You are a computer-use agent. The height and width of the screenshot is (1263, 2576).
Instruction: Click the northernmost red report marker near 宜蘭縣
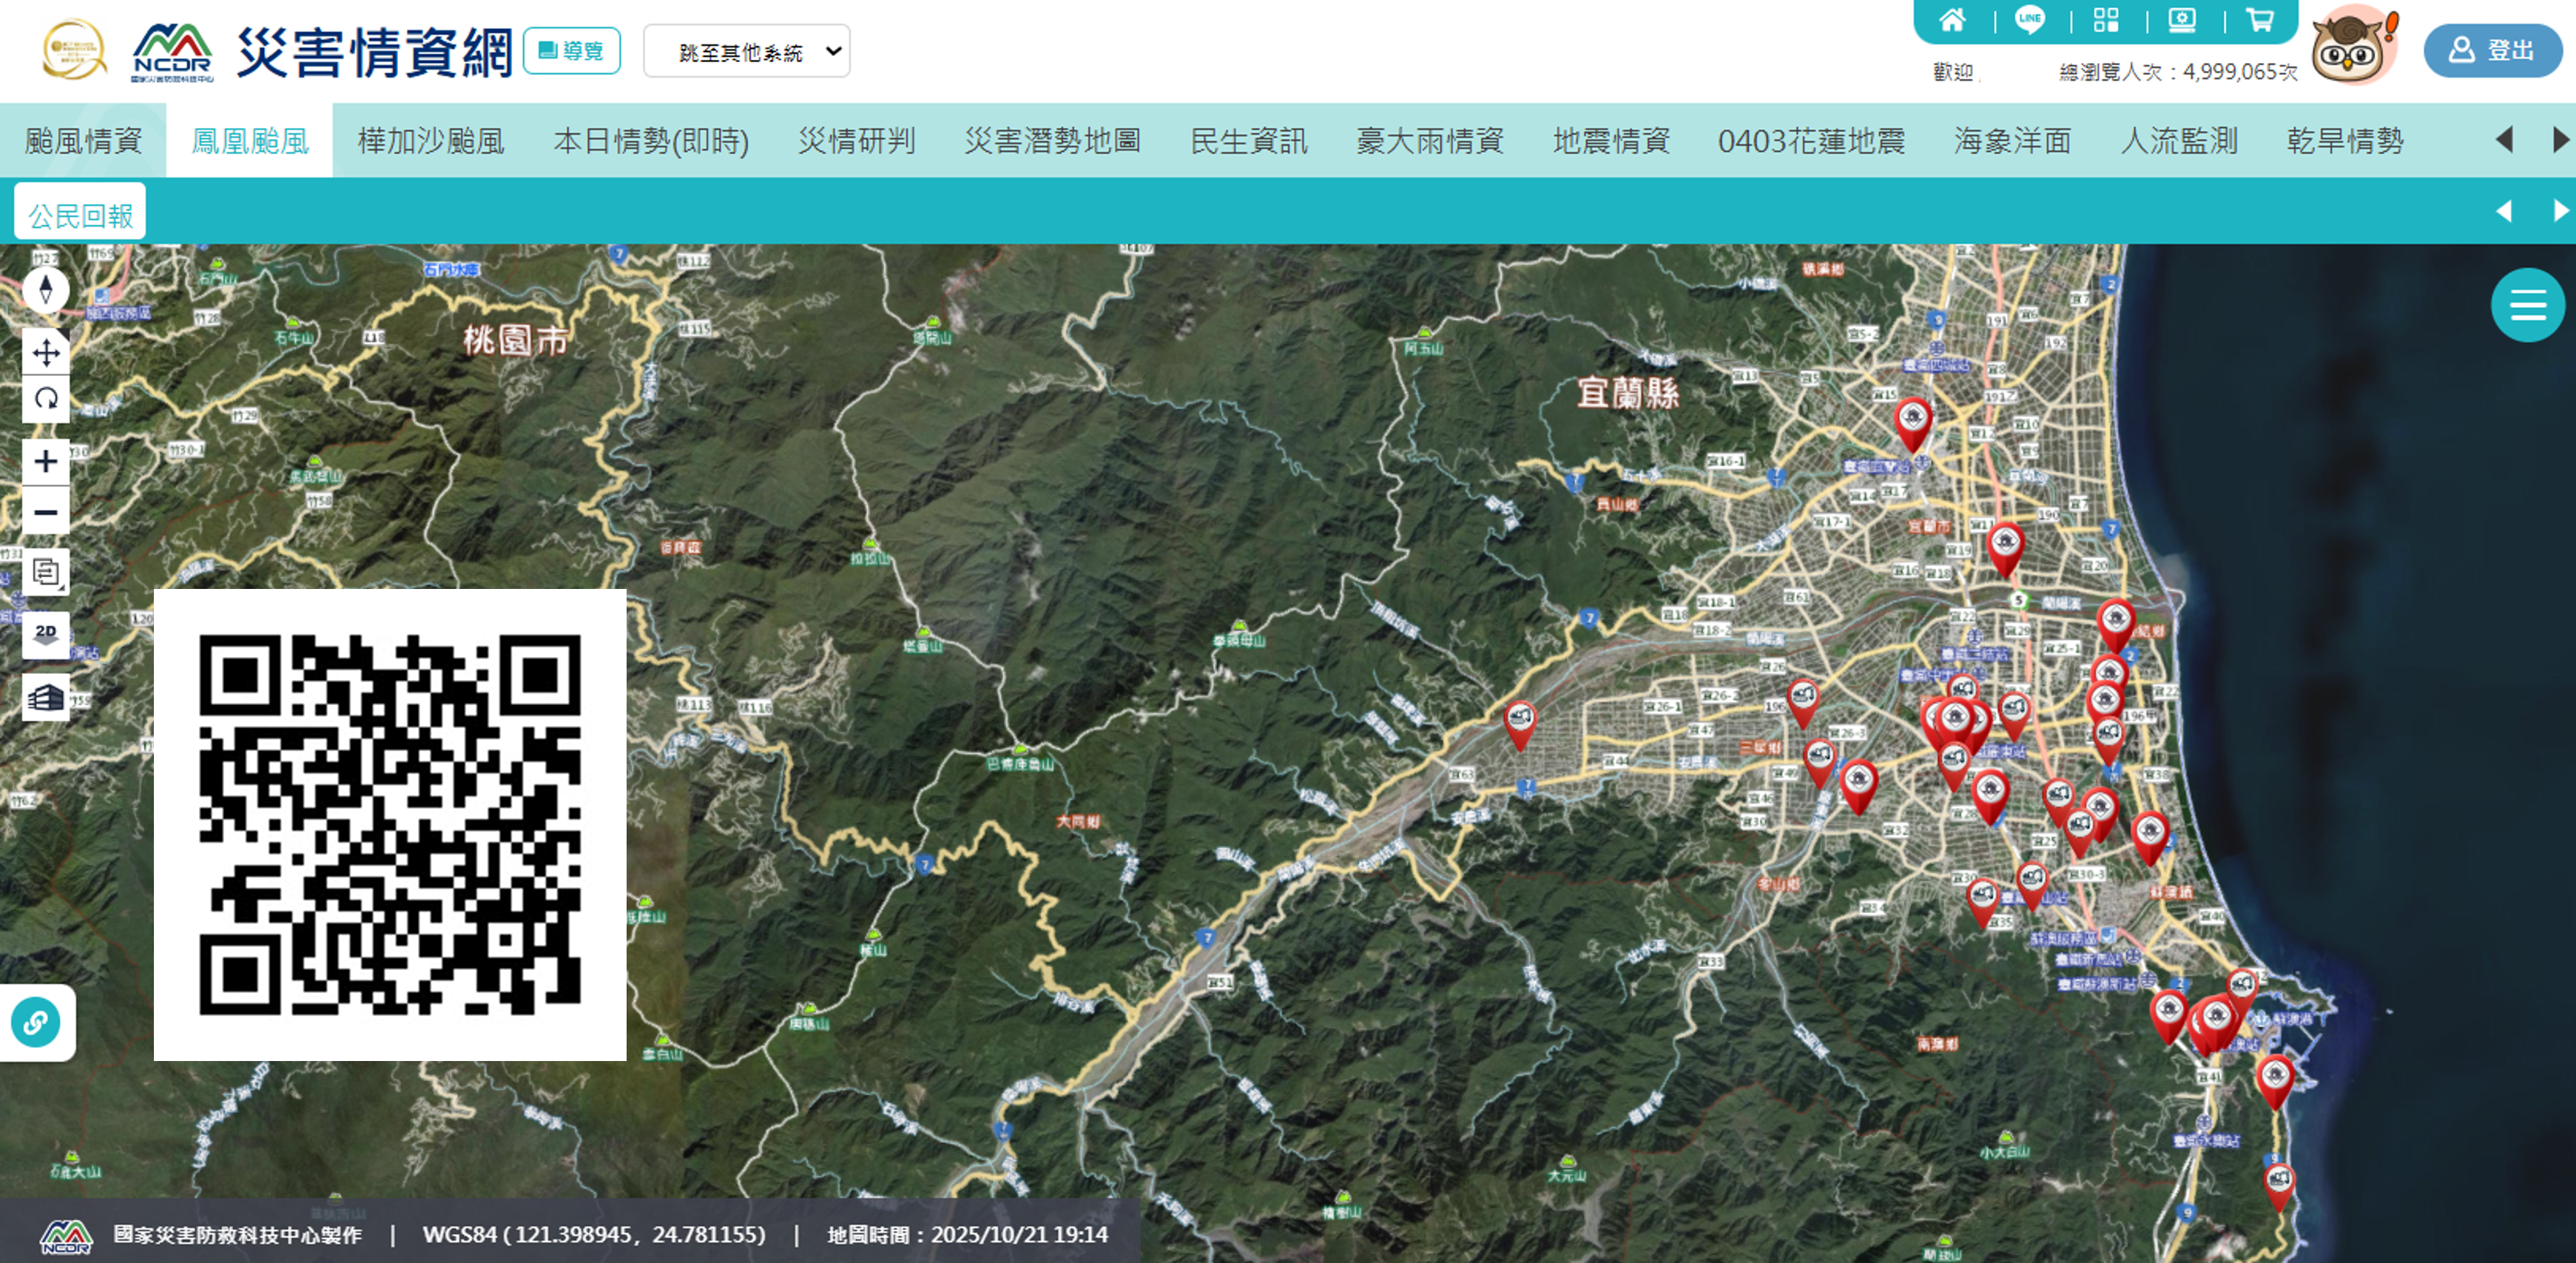point(1912,423)
